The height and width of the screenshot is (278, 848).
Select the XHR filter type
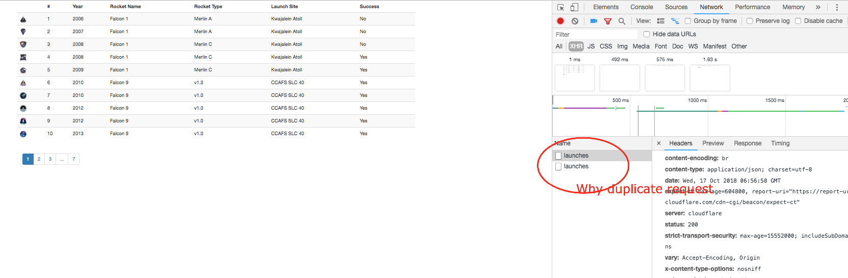point(576,46)
